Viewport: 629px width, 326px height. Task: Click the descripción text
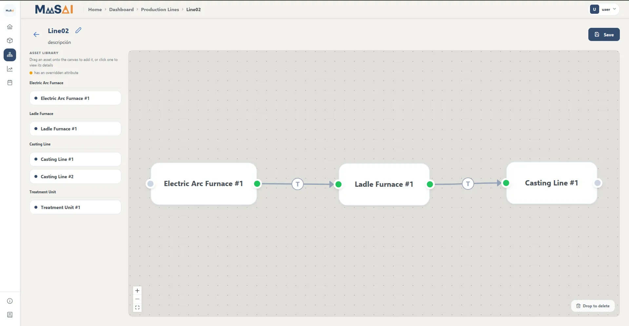59,42
